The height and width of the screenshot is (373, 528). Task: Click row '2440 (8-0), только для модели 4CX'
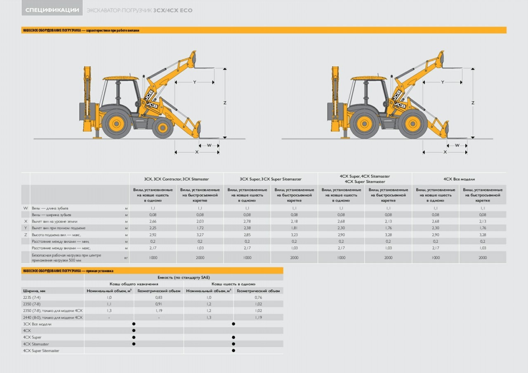(53, 317)
